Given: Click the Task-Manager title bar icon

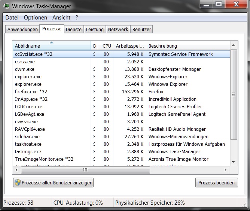Looking at the screenshot, I should click(x=6, y=6).
